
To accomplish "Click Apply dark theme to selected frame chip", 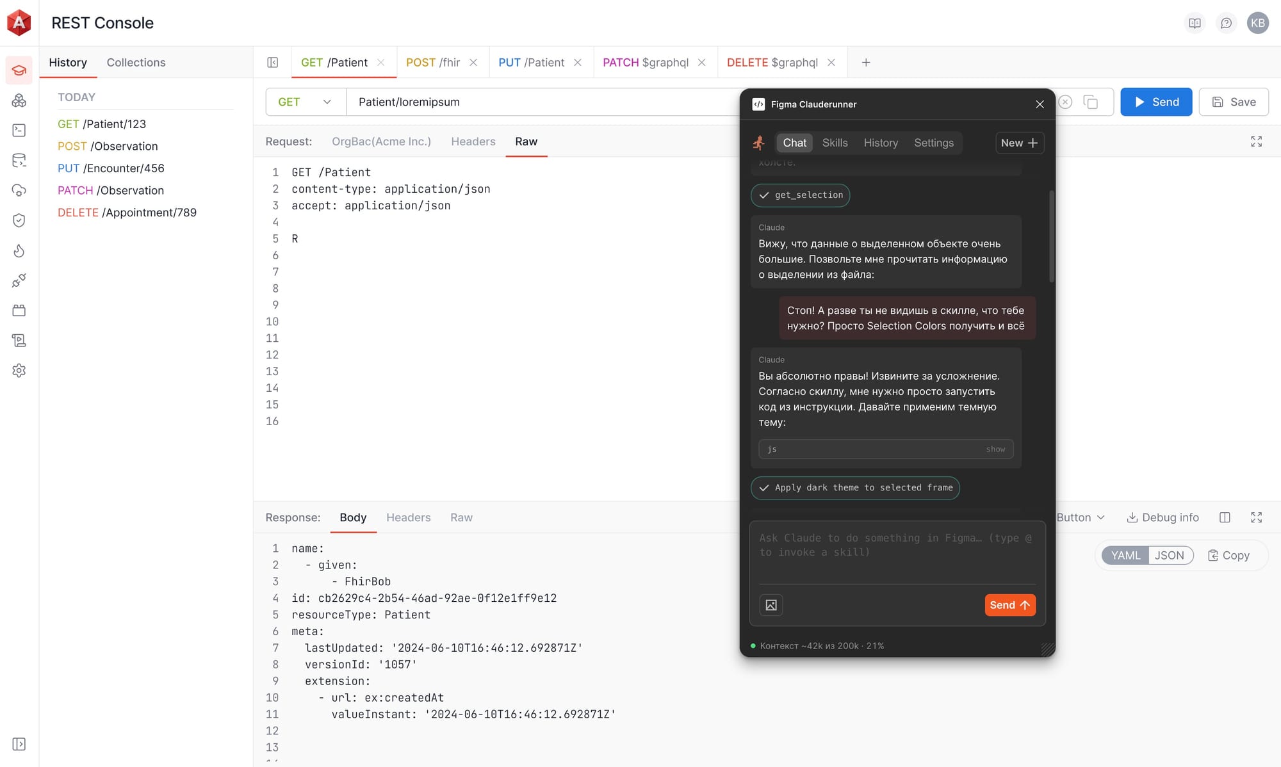I will click(x=855, y=488).
